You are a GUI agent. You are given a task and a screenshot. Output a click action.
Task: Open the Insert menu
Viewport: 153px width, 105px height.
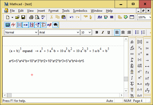[41, 11]
